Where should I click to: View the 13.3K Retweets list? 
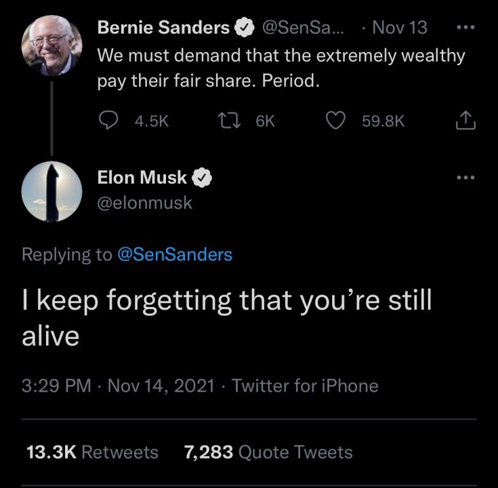pyautogui.click(x=91, y=451)
